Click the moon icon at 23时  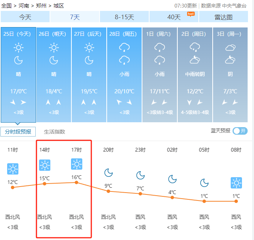click(141, 175)
